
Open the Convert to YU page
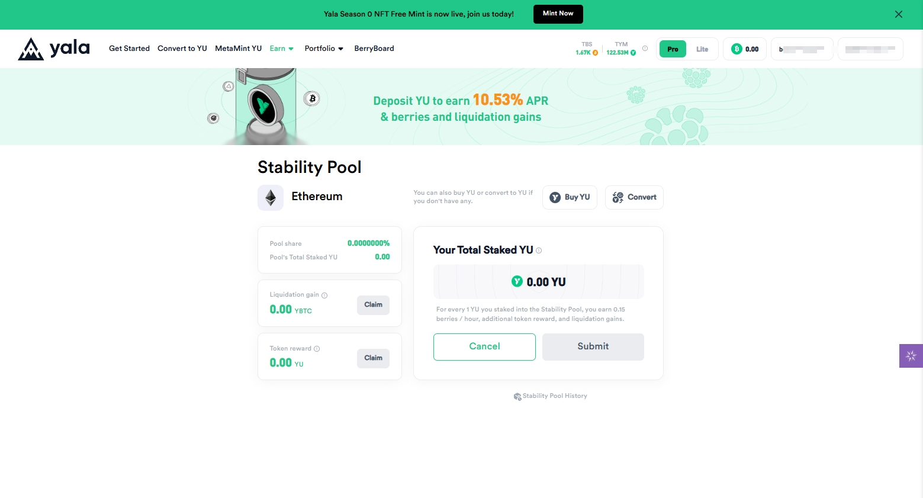(182, 49)
